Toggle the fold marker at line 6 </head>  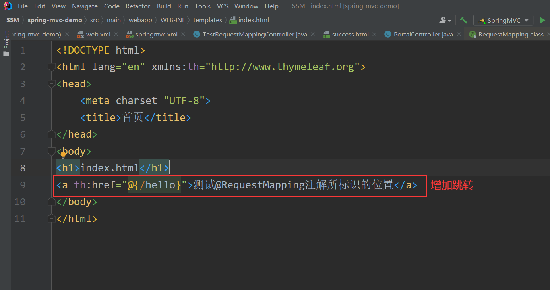[x=51, y=134]
